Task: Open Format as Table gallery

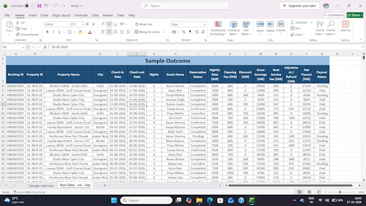Action: click(234, 28)
